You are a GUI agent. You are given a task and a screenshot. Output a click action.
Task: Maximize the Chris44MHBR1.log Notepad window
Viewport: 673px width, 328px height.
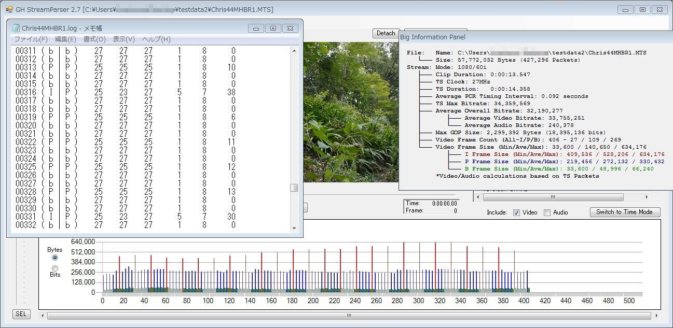point(273,28)
